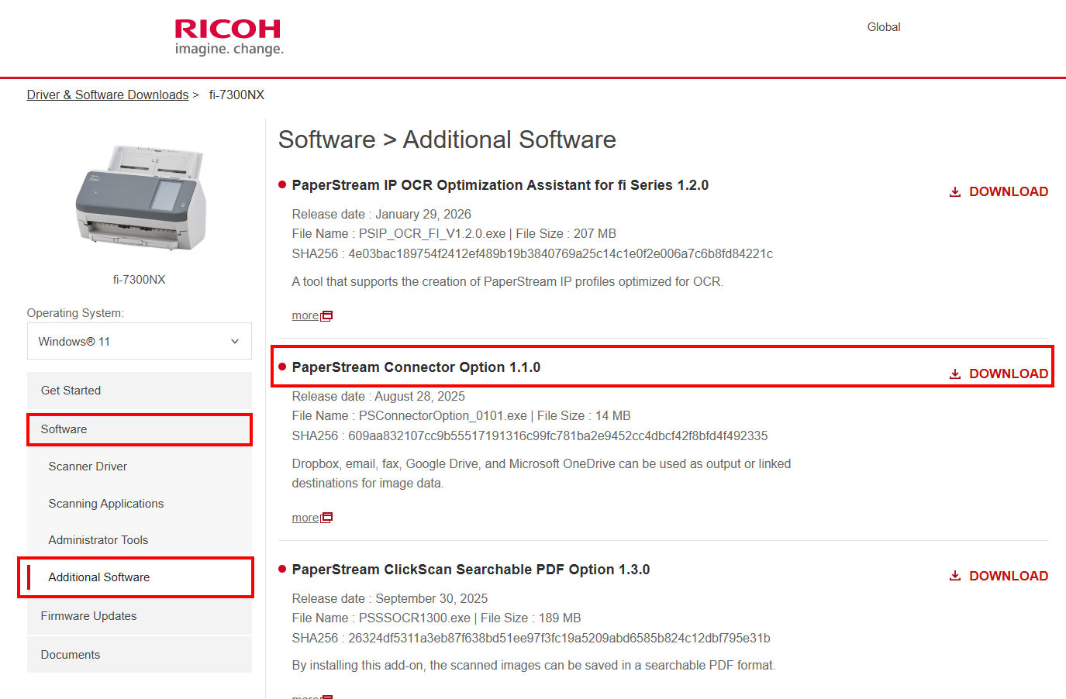Click the fi-7300NX caption under the scanner image
Image resolution: width=1066 pixels, height=699 pixels.
coord(140,280)
